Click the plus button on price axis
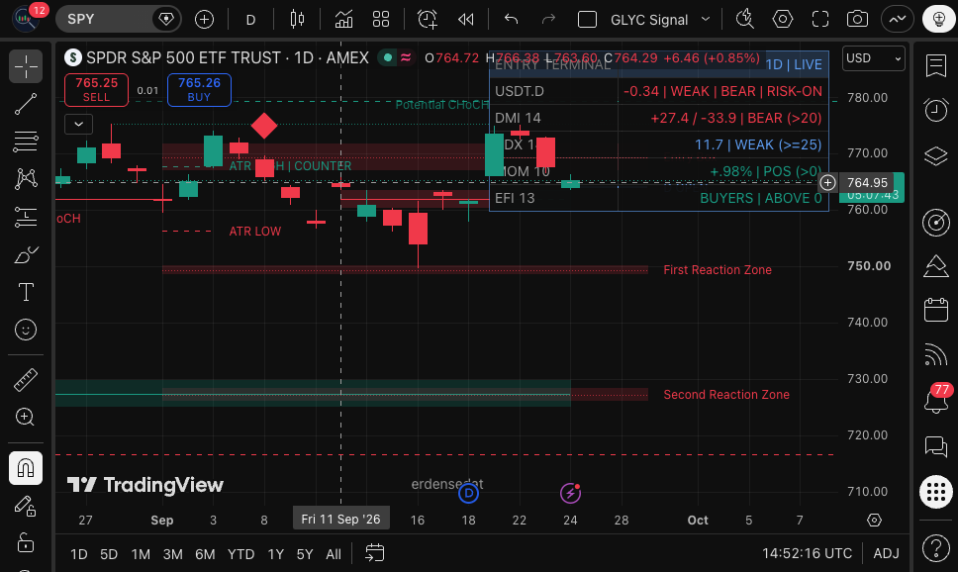958x572 pixels. pyautogui.click(x=828, y=183)
